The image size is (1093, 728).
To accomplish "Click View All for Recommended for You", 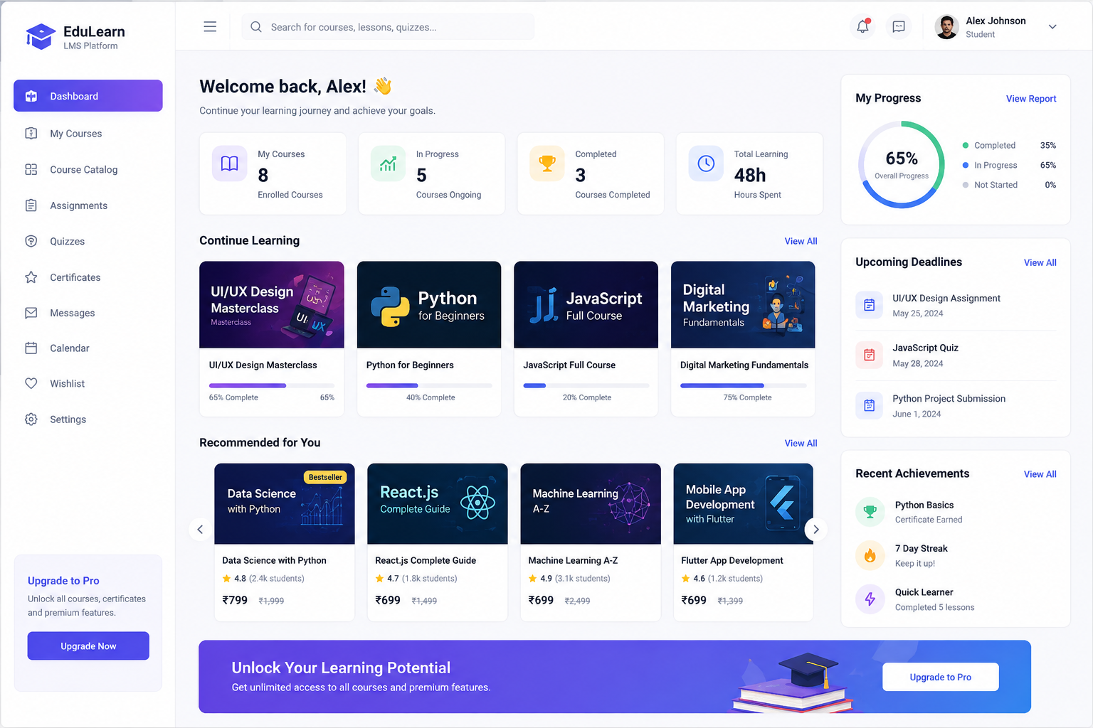I will (801, 443).
